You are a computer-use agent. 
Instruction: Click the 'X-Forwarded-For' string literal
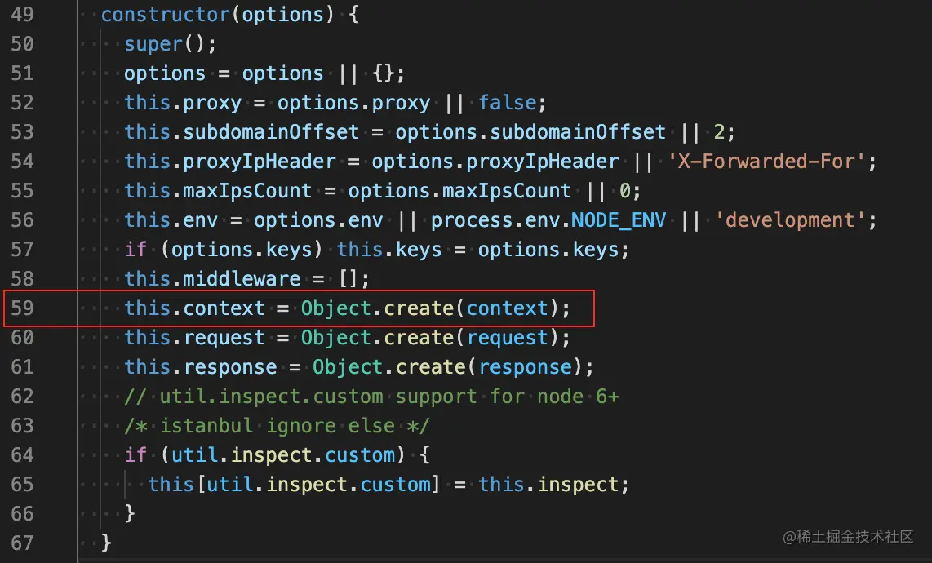(766, 161)
